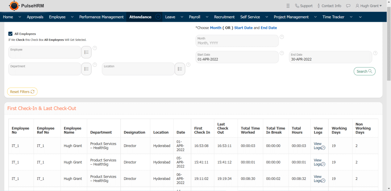Uncheck the All Employees checkbox
The image size is (391, 191).
click(x=10, y=34)
